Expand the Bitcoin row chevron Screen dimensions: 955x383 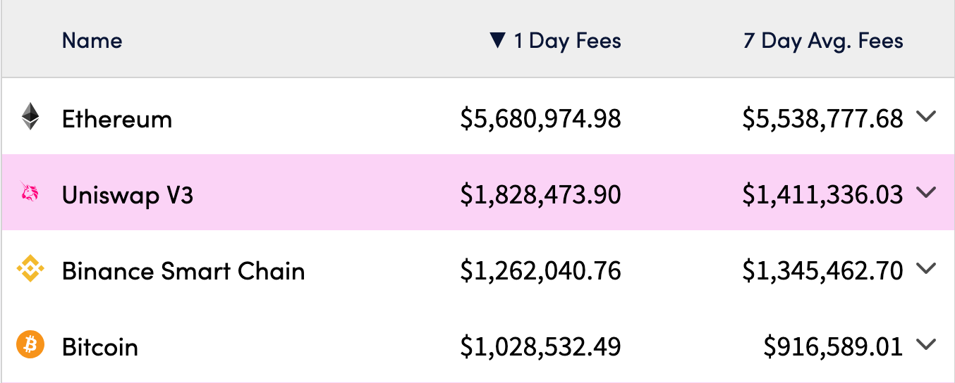926,344
